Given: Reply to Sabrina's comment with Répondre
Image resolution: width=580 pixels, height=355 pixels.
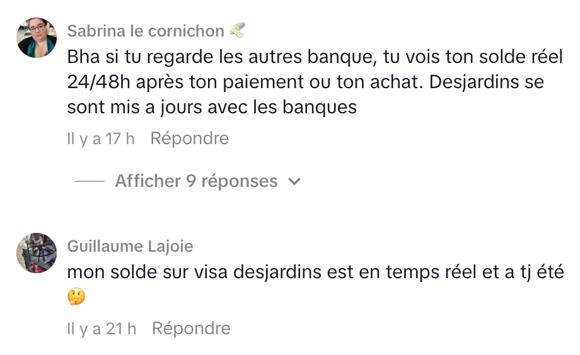Looking at the screenshot, I should pos(189,138).
